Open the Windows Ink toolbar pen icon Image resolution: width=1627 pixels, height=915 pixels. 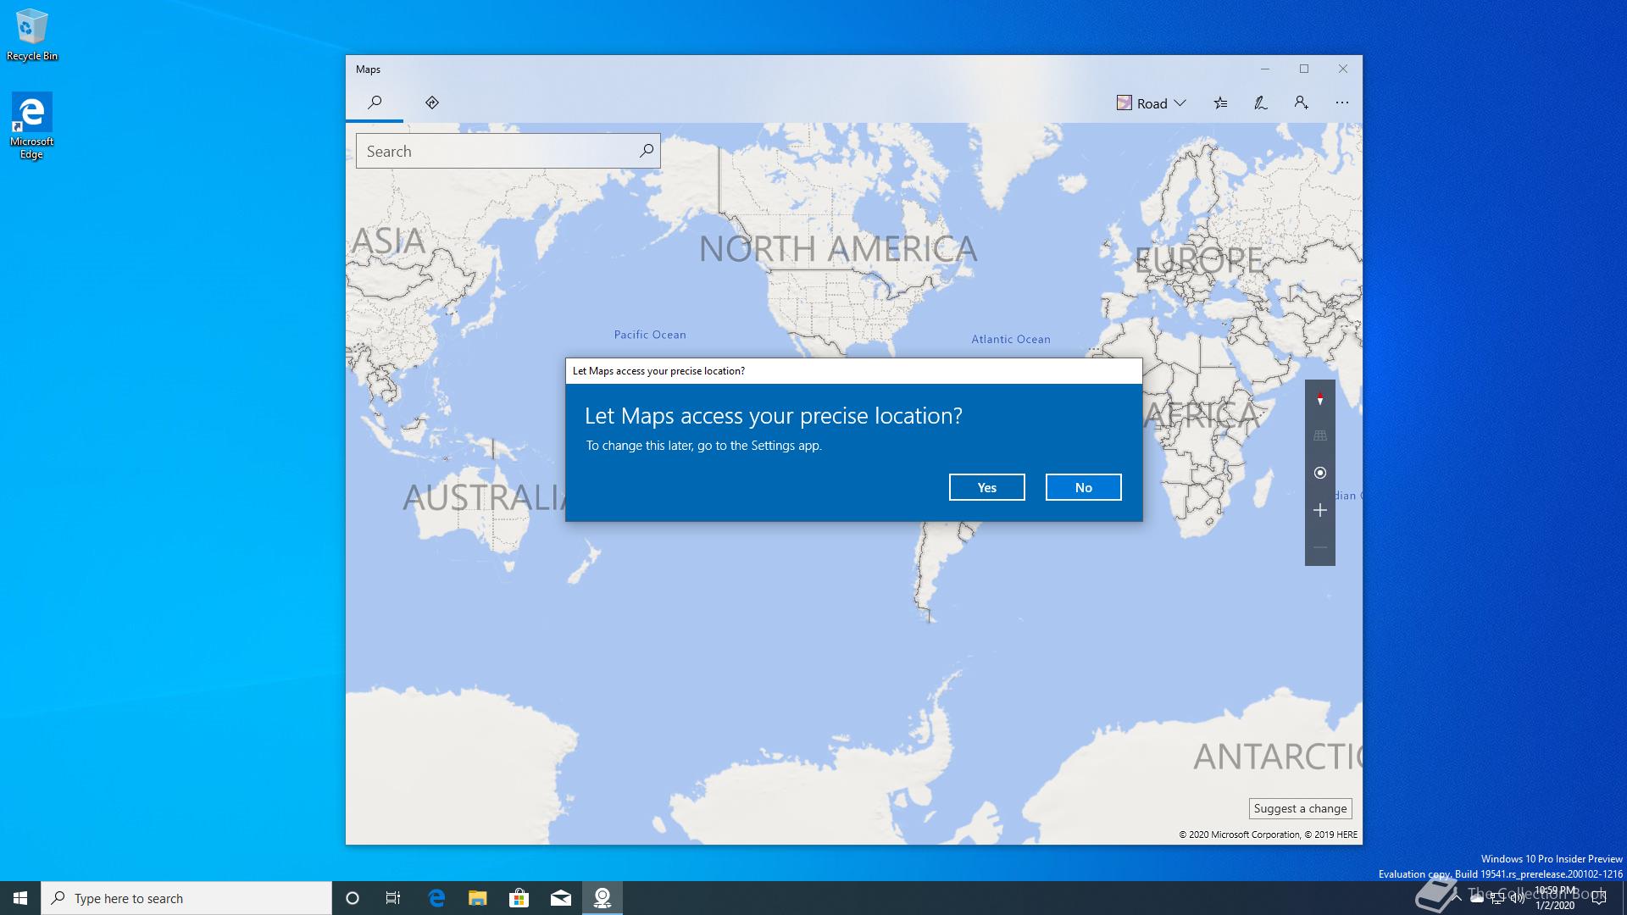pos(1261,103)
